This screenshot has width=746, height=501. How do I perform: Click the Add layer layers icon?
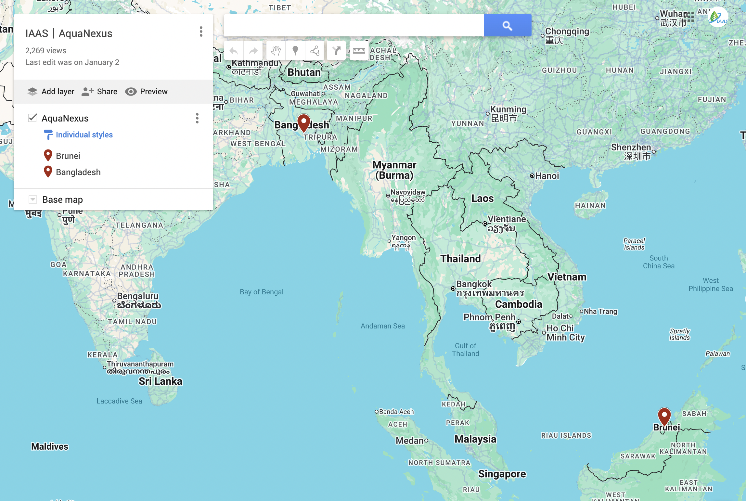(x=32, y=91)
